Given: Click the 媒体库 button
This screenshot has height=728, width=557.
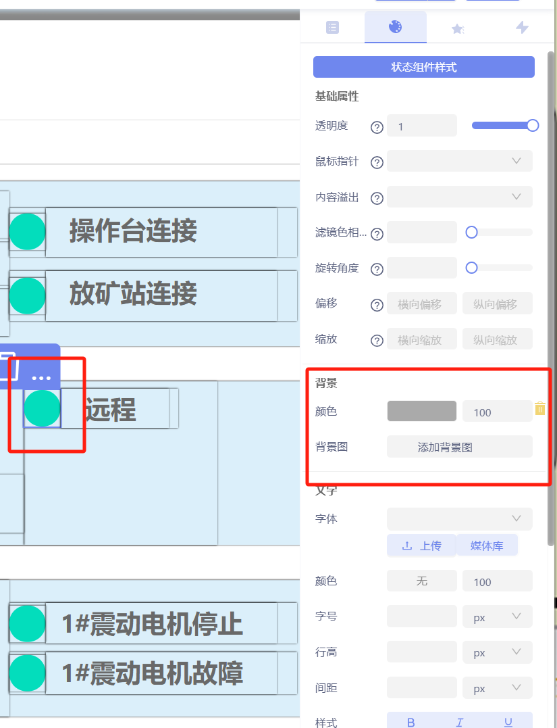Looking at the screenshot, I should (x=487, y=545).
